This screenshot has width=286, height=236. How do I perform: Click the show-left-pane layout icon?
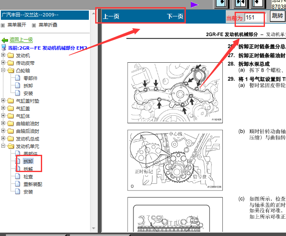click(222, 4)
